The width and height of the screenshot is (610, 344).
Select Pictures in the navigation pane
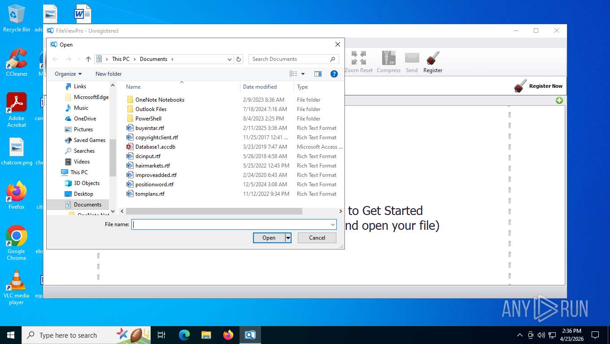click(83, 129)
